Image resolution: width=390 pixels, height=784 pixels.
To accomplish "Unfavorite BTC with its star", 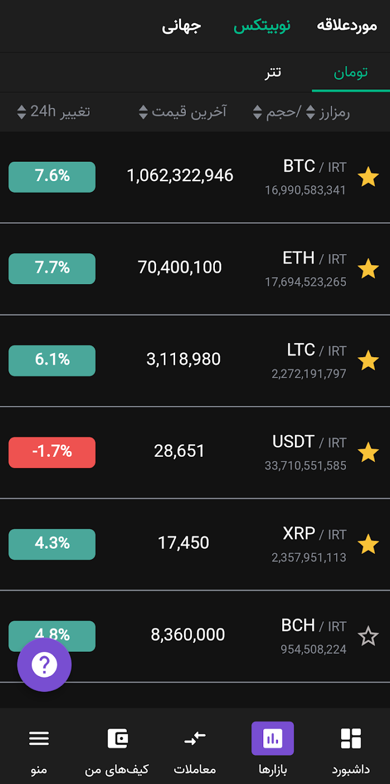I will pos(368,177).
